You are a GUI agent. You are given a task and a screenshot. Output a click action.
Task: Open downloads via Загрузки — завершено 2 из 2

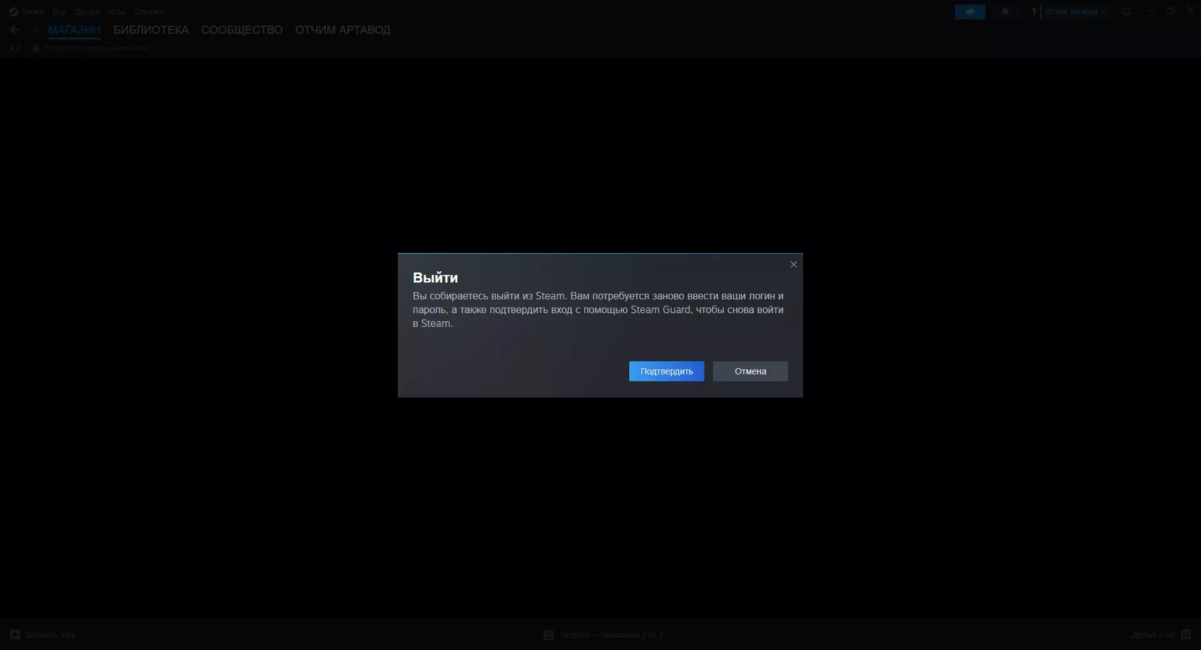point(611,635)
